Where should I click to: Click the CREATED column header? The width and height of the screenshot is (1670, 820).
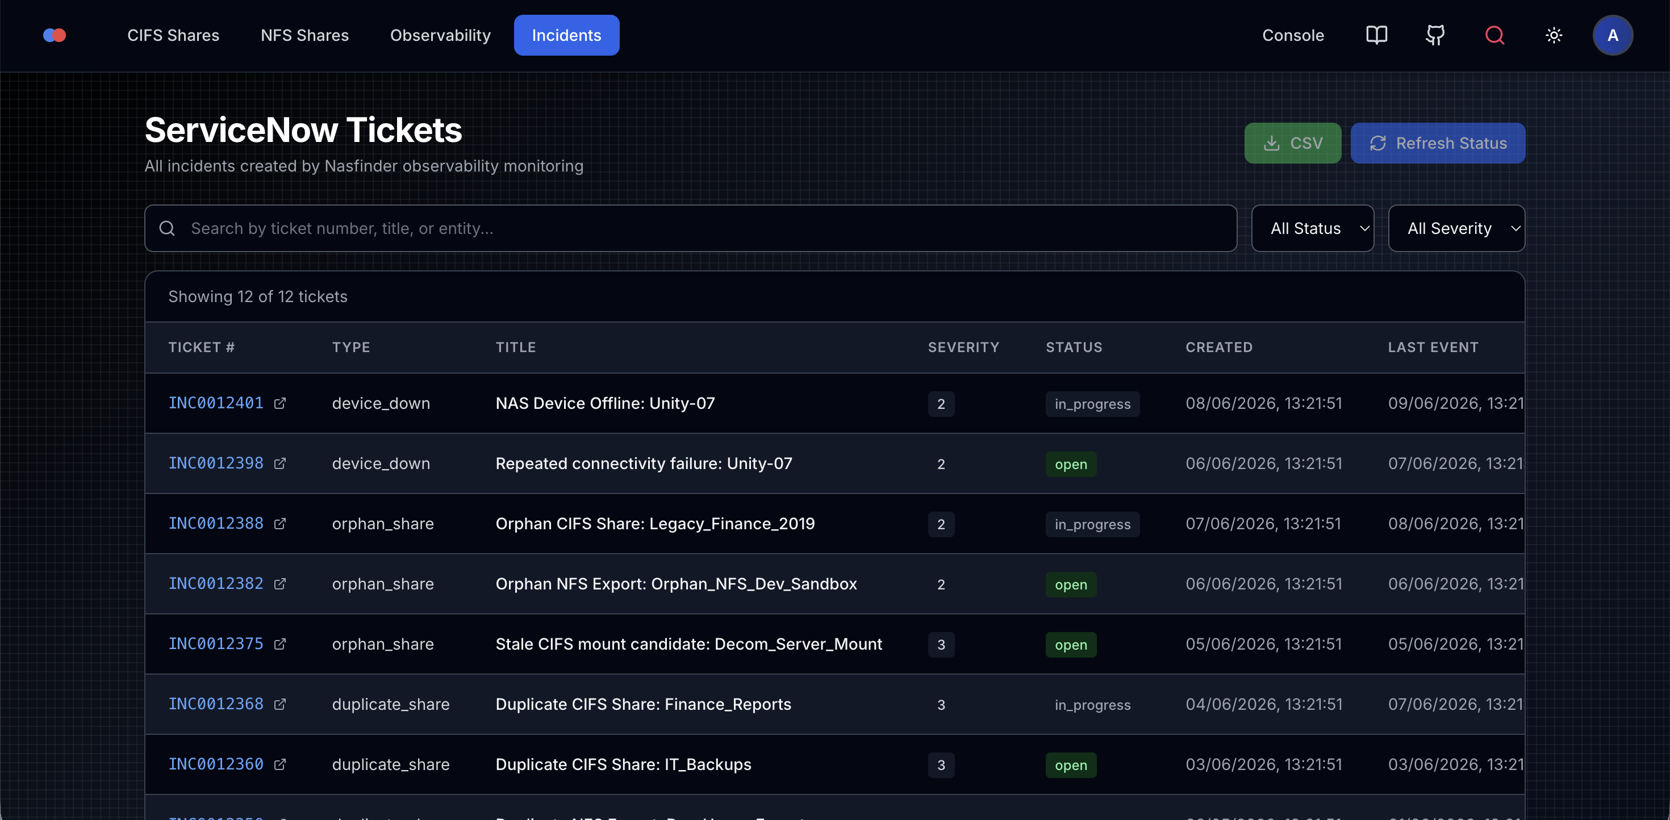(x=1219, y=348)
